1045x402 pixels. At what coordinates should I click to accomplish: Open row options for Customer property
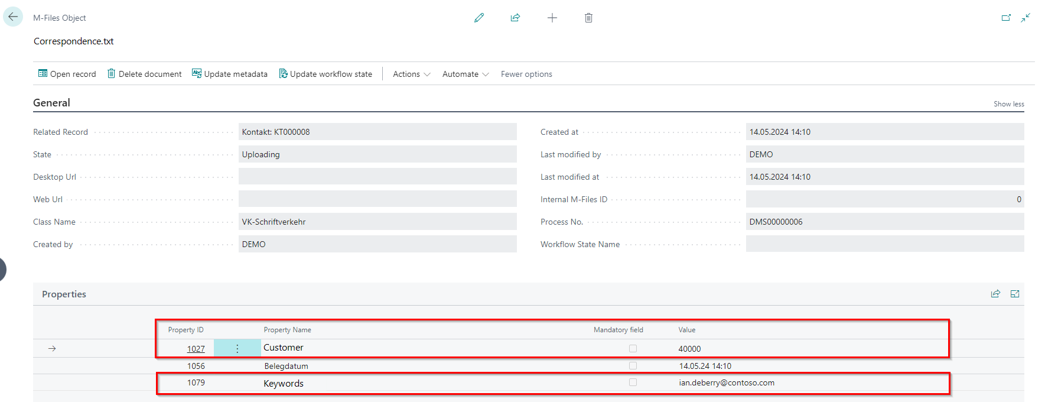(237, 349)
